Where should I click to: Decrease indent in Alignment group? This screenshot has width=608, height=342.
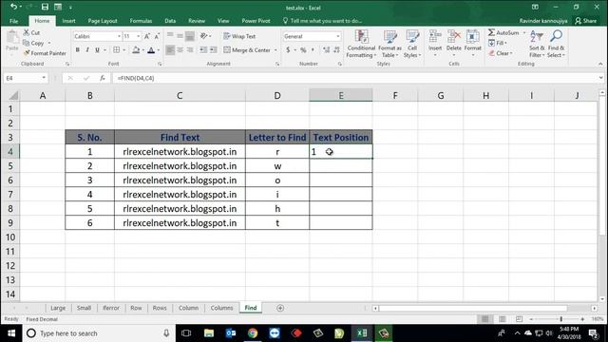pos(203,50)
